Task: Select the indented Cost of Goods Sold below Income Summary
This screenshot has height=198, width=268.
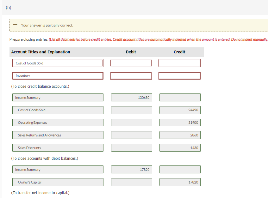Action: pyautogui.click(x=58, y=110)
